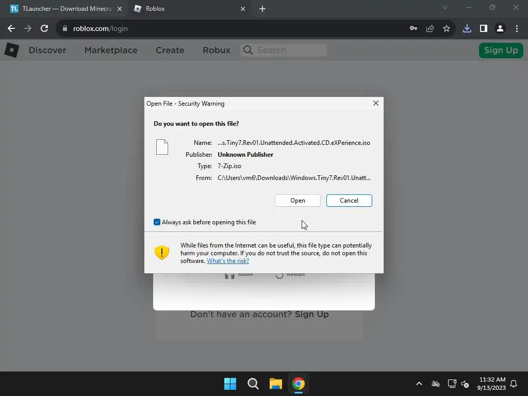Open the What's the risk? link
The image size is (528, 396).
228,261
